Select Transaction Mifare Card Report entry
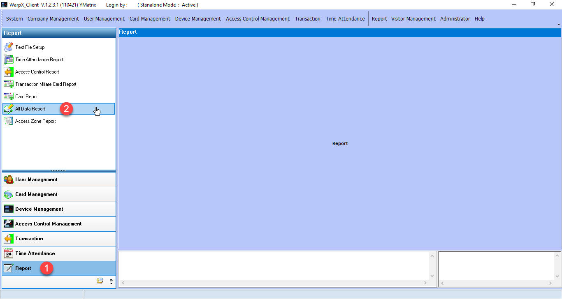Viewport: 562px width, 299px height. [58, 84]
